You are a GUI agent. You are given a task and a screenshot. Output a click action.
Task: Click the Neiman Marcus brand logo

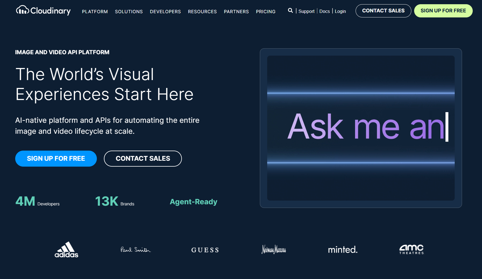(274, 249)
